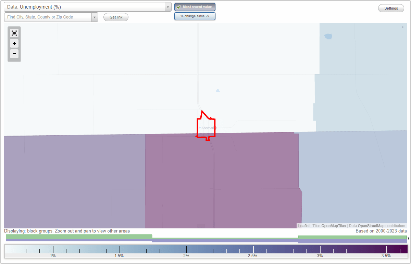Click the 1.5% legend label
411x264 pixels.
(x=119, y=256)
